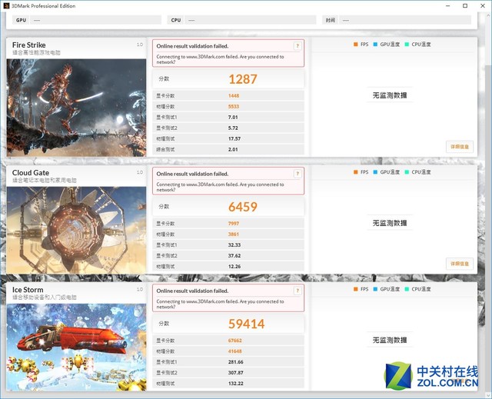Click Fire Strike graphics test 2 value 5.72

(x=233, y=128)
